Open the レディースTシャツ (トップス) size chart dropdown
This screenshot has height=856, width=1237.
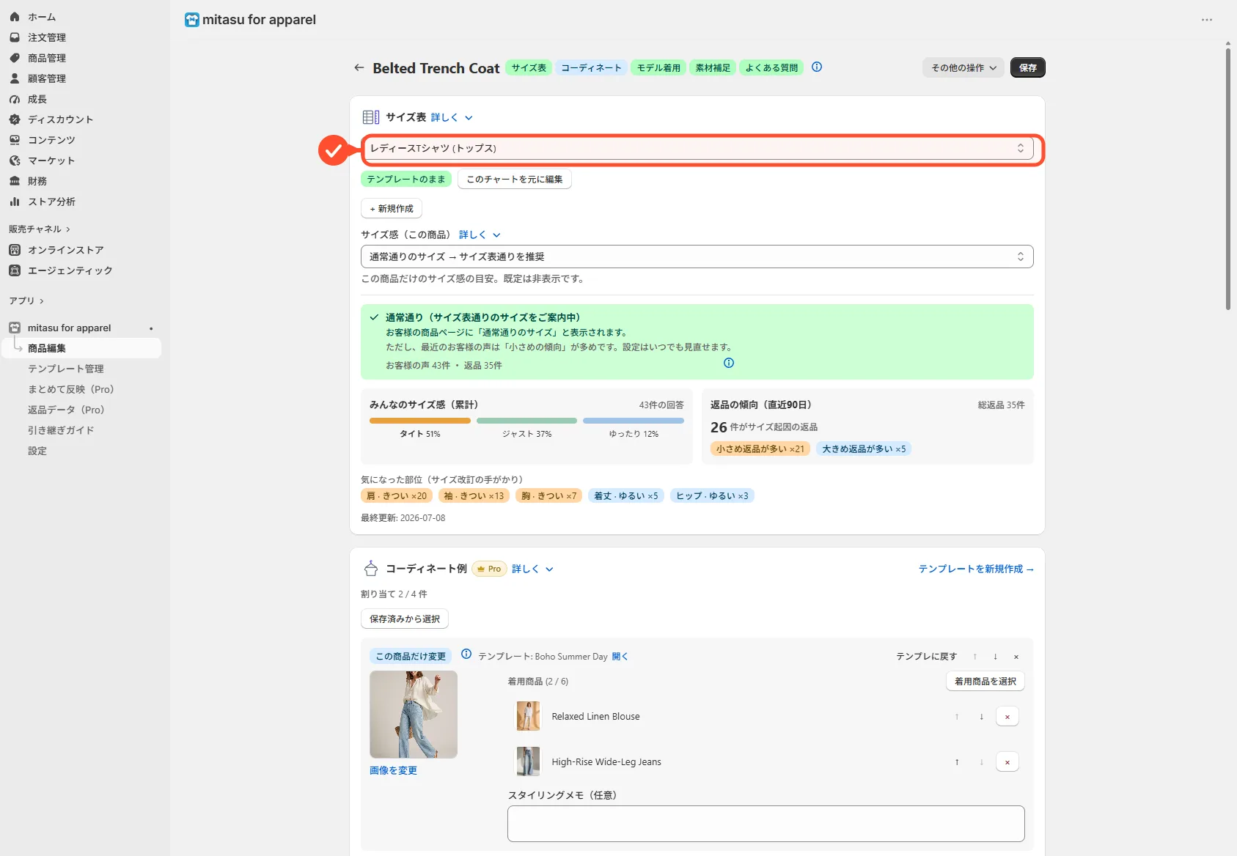(x=697, y=148)
